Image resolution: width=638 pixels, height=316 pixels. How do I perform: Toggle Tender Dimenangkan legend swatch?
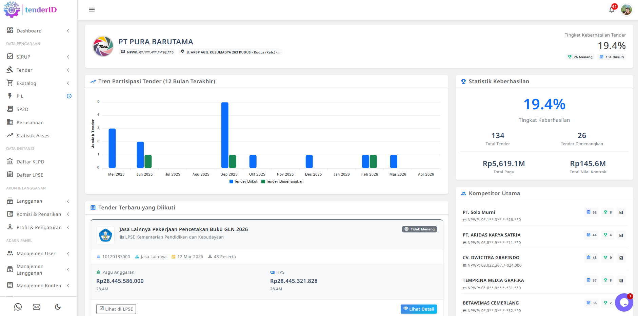click(263, 182)
